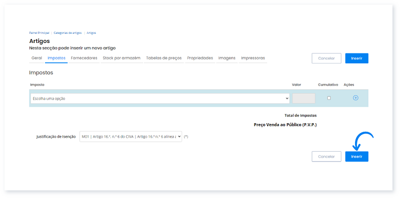The height and width of the screenshot is (198, 400).
Task: Click the Preço Venda ao Público (P.V.P.) text
Action: (285, 125)
